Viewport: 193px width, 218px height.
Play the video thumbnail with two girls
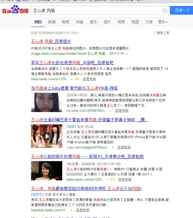coord(47,136)
